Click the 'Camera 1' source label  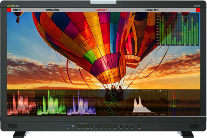(101, 10)
